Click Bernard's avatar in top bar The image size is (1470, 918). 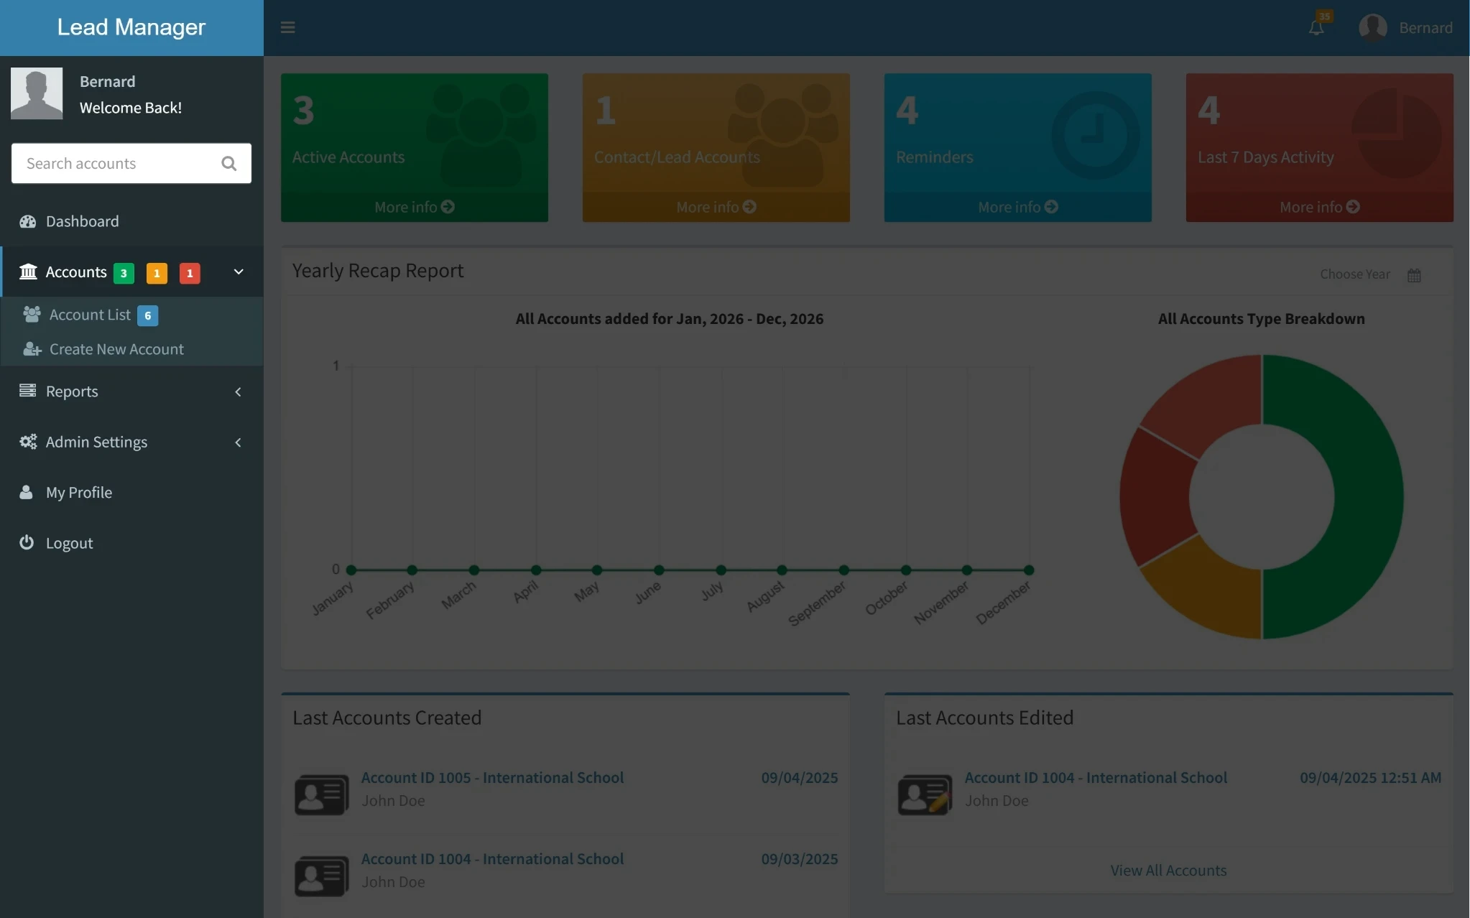[1372, 28]
